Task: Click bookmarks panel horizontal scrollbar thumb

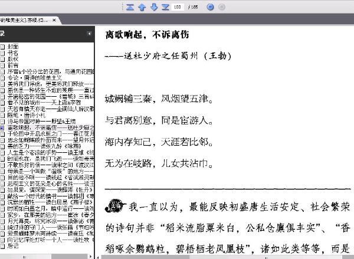Action: [25, 257]
